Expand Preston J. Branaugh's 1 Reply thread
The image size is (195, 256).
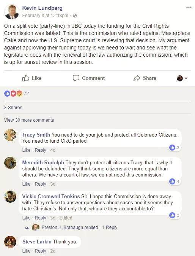[x=110, y=227]
